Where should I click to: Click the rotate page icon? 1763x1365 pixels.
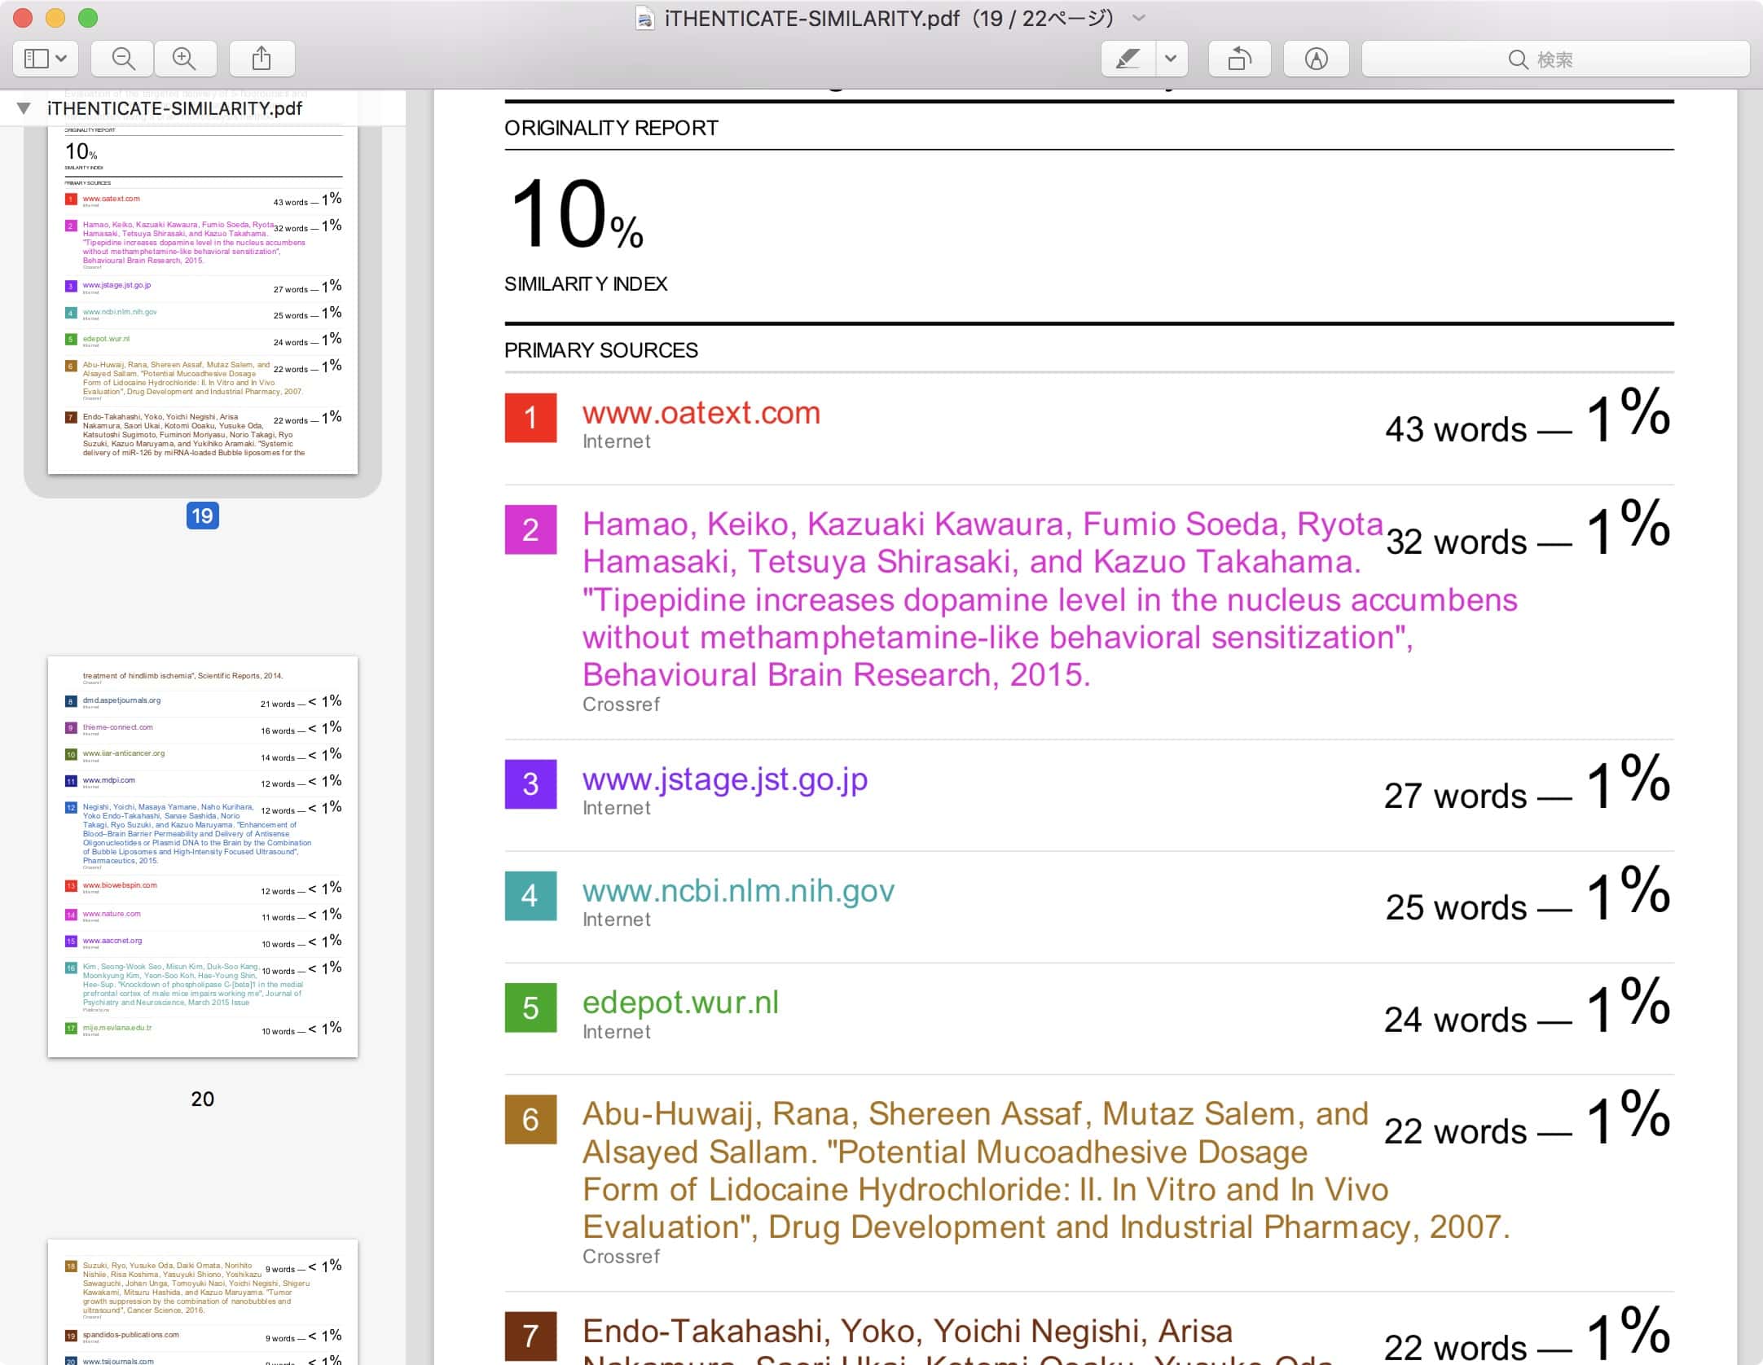[1239, 59]
